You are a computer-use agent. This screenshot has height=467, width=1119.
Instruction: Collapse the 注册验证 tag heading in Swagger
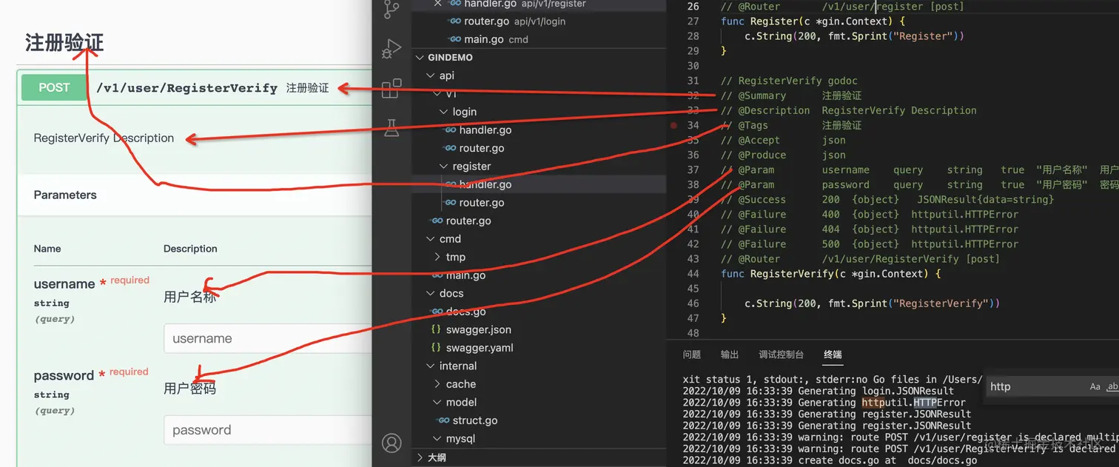[64, 43]
